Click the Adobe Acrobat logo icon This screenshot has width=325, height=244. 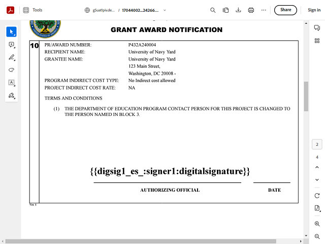coord(10,10)
